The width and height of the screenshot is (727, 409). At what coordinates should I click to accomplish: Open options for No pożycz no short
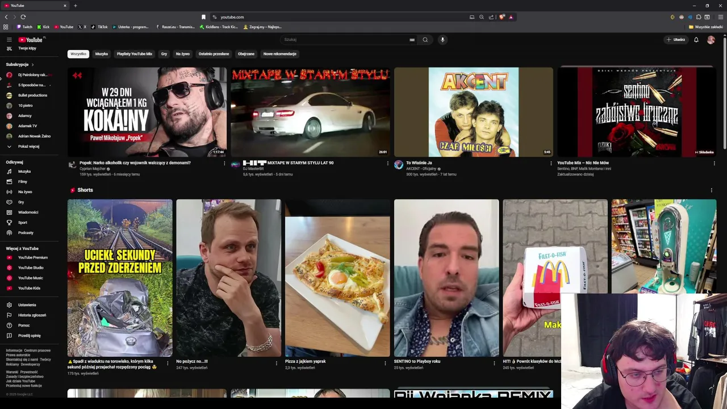(x=277, y=363)
